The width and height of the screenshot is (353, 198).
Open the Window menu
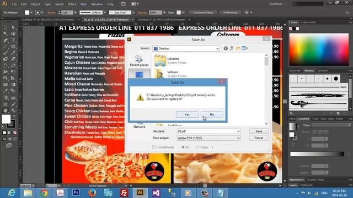click(x=97, y=4)
